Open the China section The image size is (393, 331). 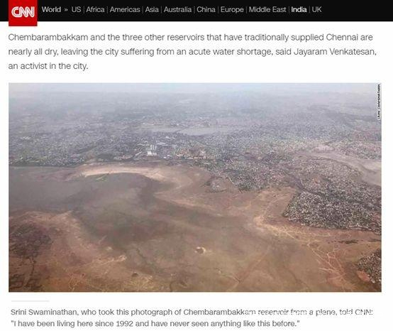click(x=206, y=9)
